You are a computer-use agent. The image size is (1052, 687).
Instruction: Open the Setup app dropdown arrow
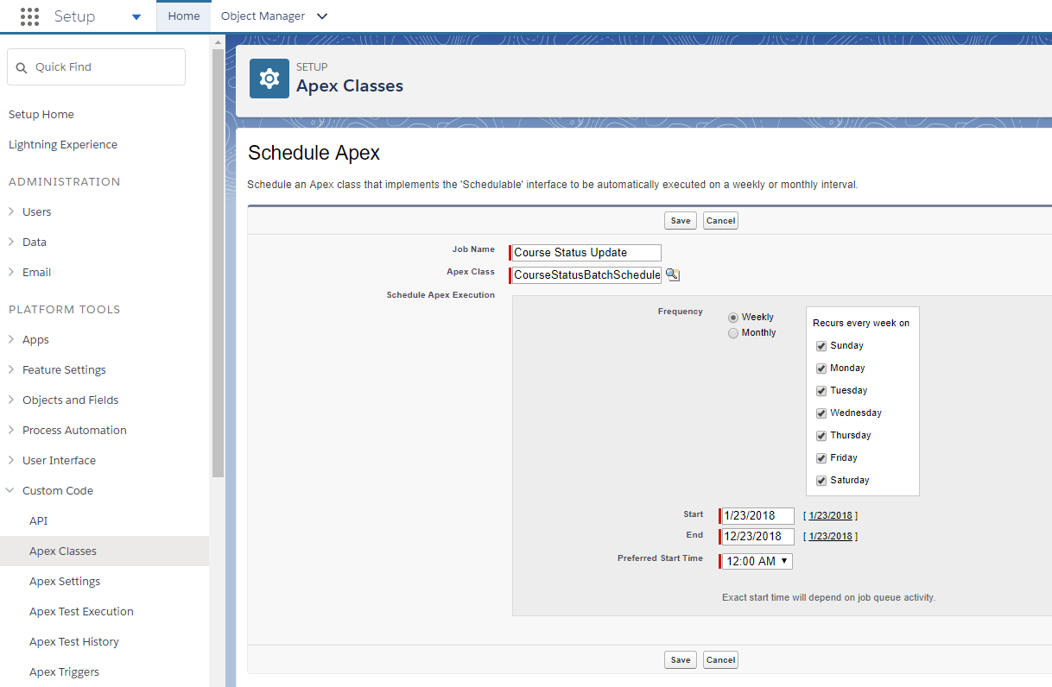click(x=136, y=16)
